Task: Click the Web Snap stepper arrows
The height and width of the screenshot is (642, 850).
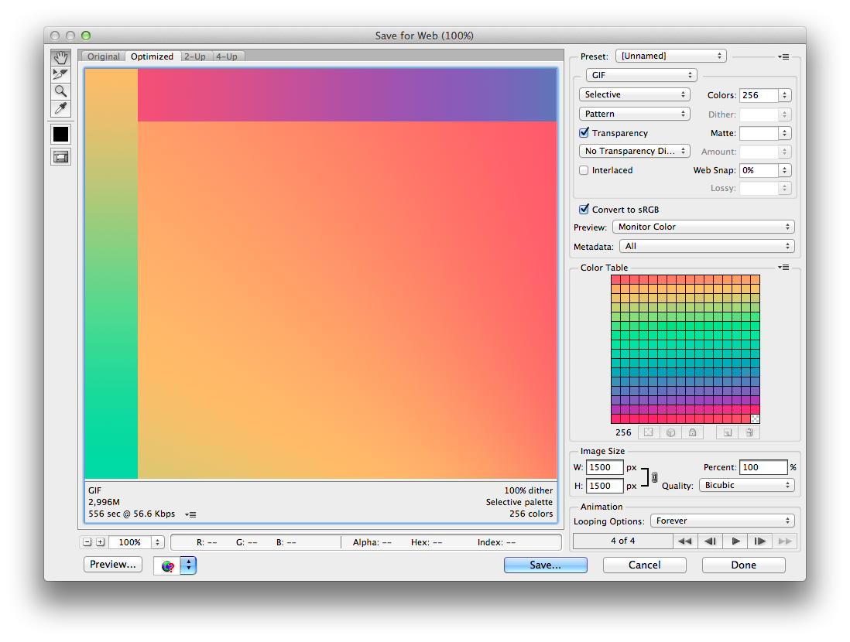Action: pyautogui.click(x=784, y=170)
